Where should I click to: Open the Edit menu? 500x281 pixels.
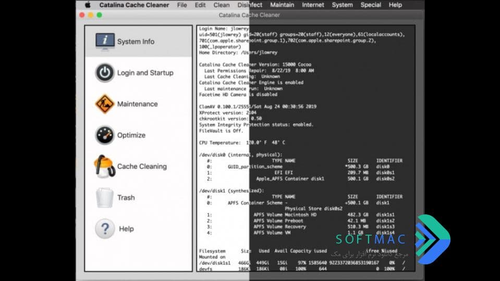pos(200,5)
